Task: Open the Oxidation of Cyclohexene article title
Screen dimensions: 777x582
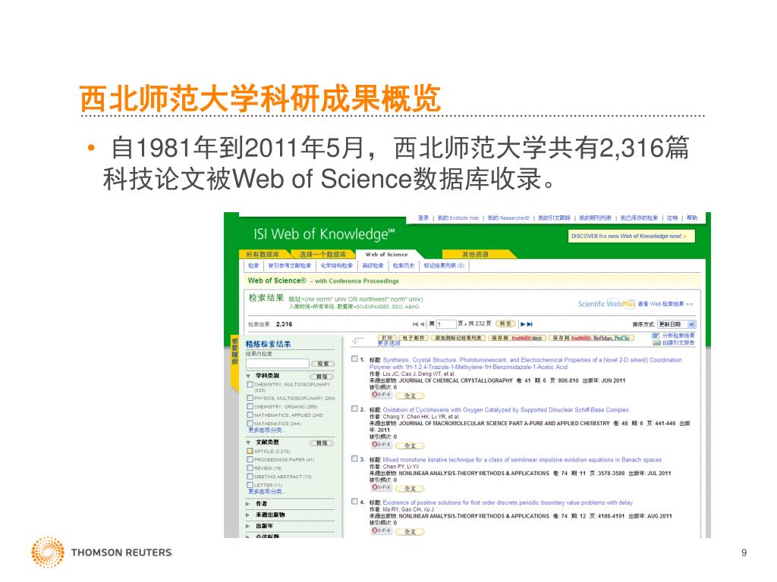Action: [x=505, y=410]
